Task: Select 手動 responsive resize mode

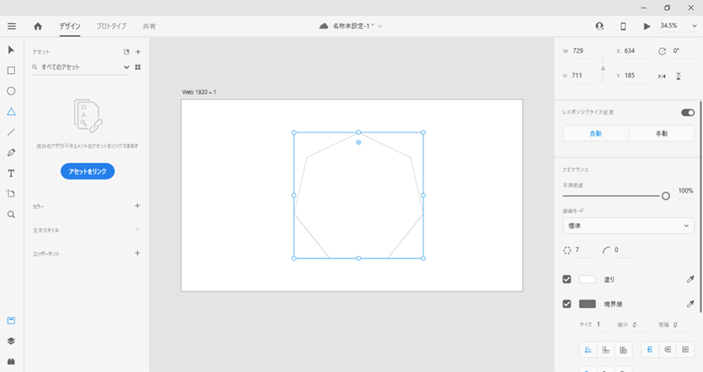Action: click(662, 133)
